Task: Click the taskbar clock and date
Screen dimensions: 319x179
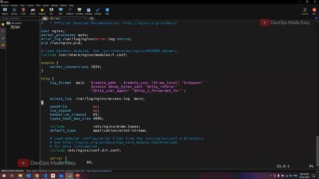Action: (304, 176)
